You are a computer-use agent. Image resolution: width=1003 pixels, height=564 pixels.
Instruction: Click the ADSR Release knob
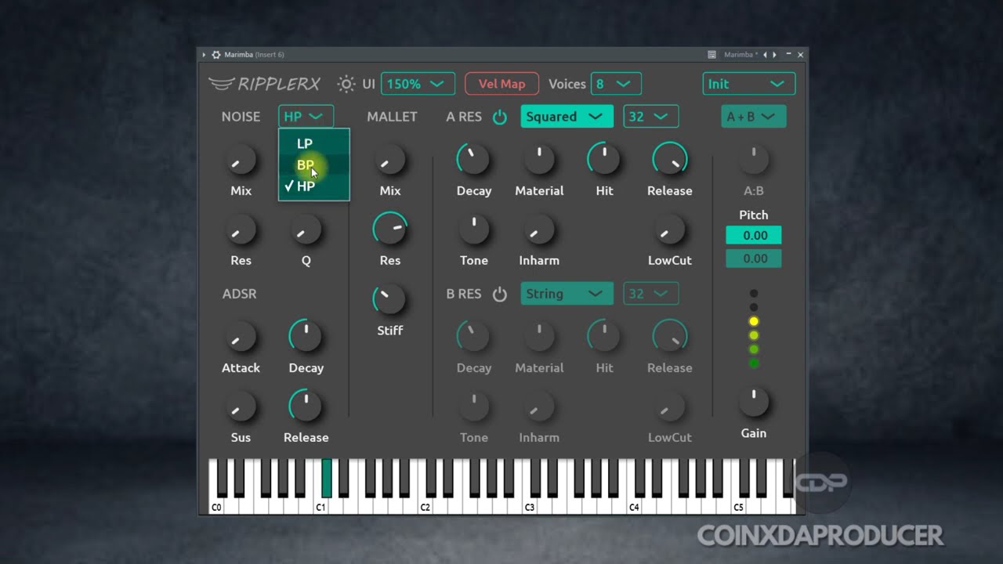coord(306,407)
